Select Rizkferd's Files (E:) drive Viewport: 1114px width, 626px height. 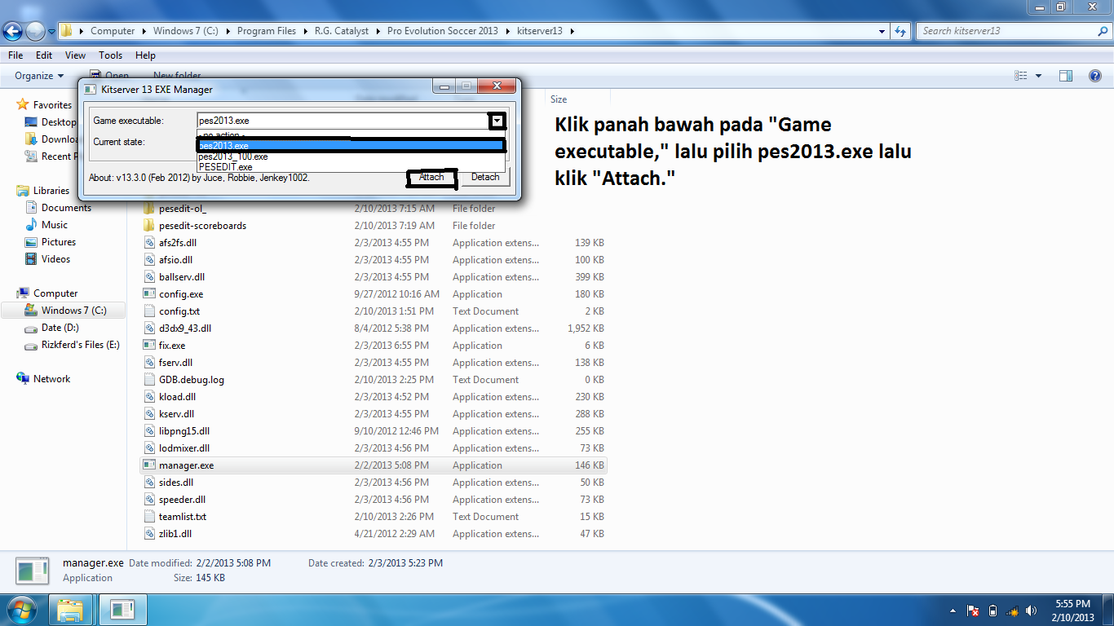click(x=80, y=345)
